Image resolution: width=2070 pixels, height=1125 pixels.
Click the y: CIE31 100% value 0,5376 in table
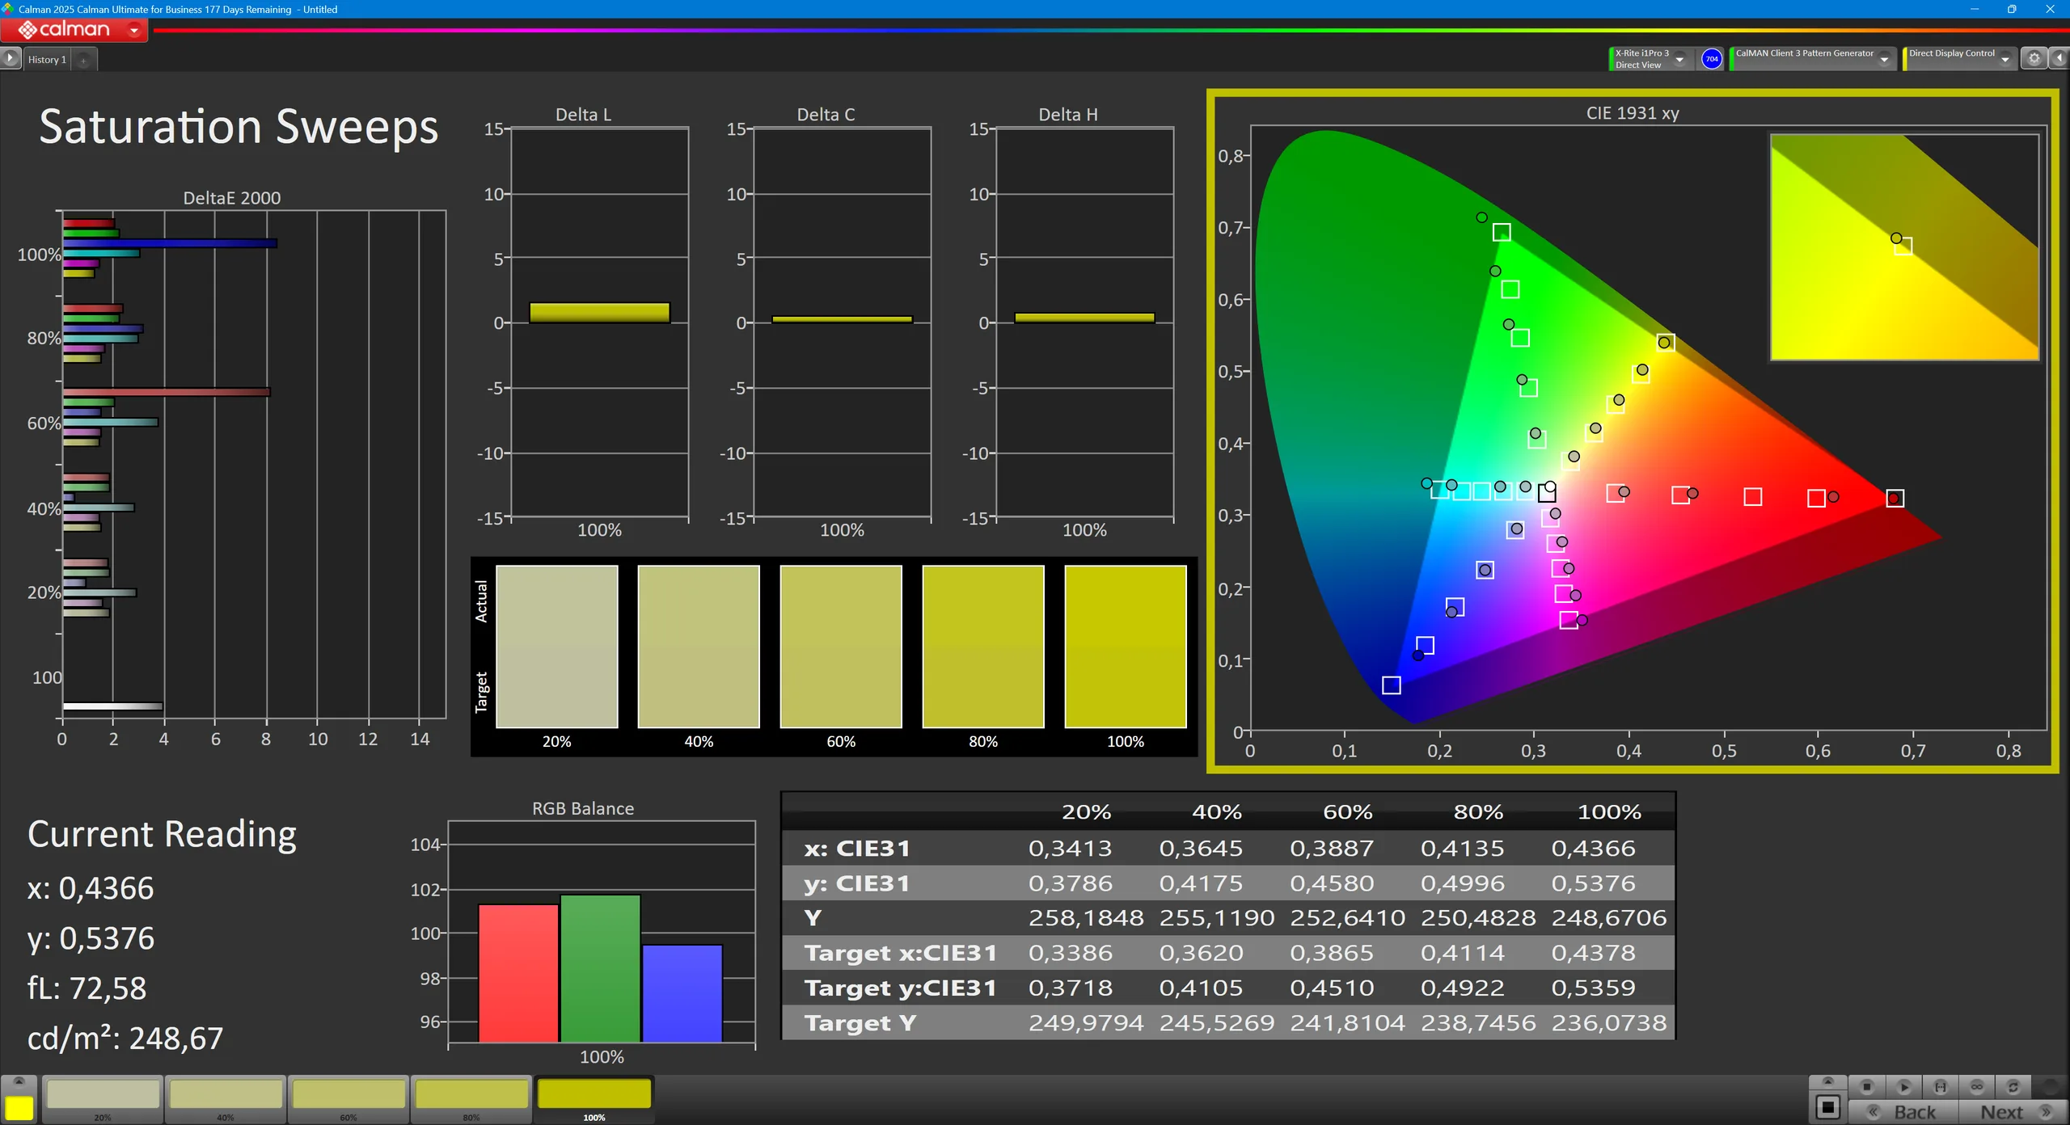coord(1593,883)
